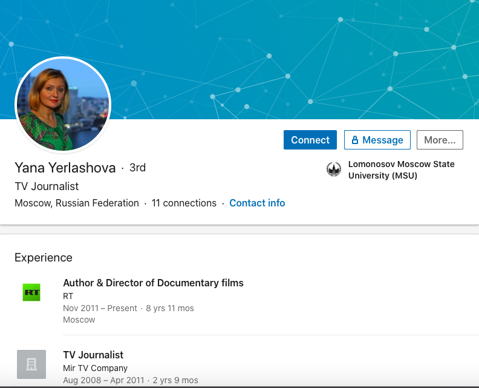Open the profile photo of Yana Yerlashova
The image size is (479, 388).
[63, 105]
